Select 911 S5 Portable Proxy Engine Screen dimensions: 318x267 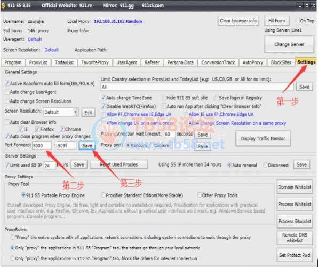[x=23, y=195]
